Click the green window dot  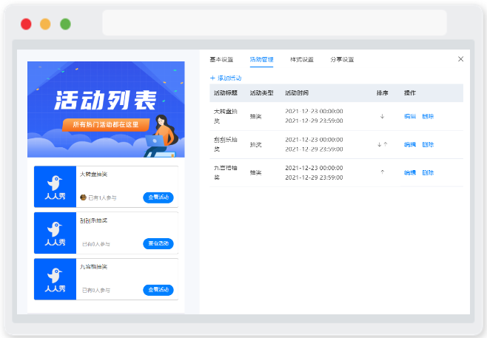pos(65,24)
